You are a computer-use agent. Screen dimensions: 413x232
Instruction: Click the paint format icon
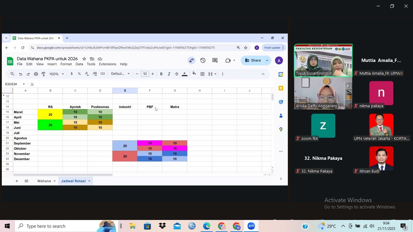44,74
